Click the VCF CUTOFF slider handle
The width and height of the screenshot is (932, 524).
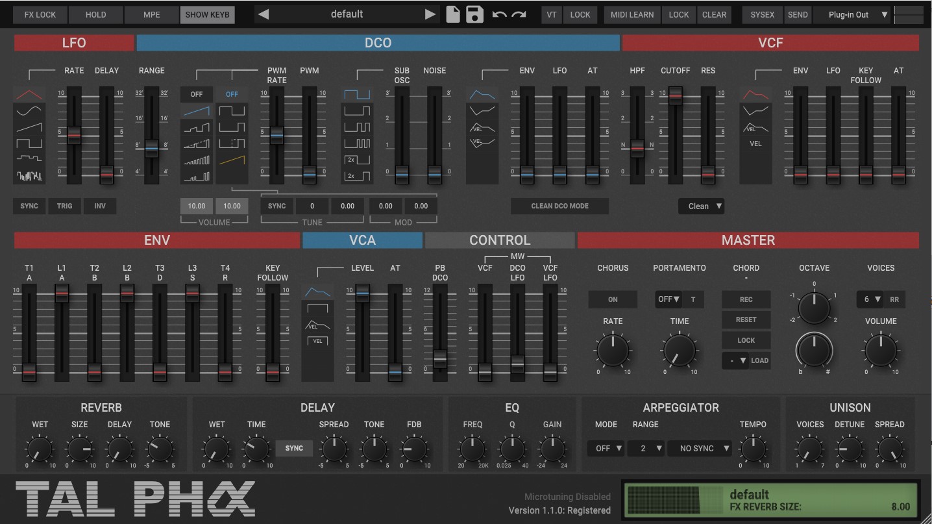tap(676, 97)
